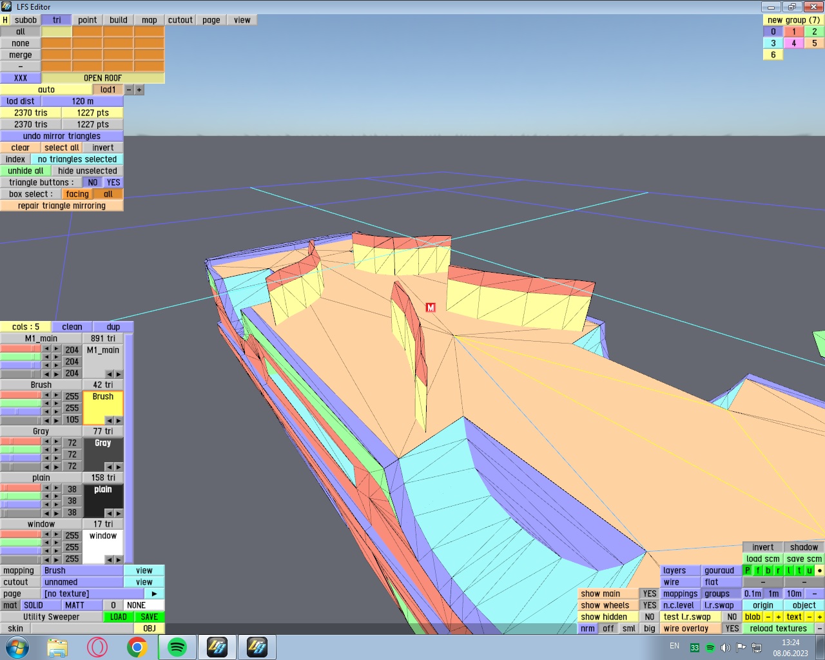Increase blob size with its plus
Viewport: 825px width, 660px height.
click(x=779, y=617)
